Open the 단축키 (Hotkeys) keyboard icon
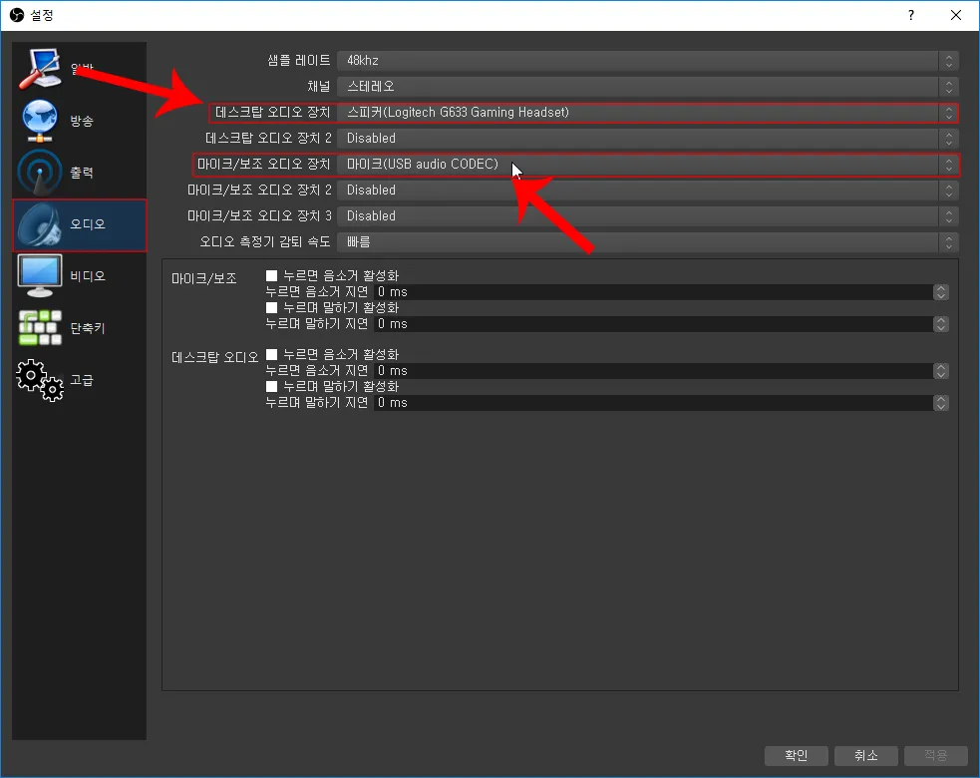Screen dimensions: 980x778 (x=39, y=328)
